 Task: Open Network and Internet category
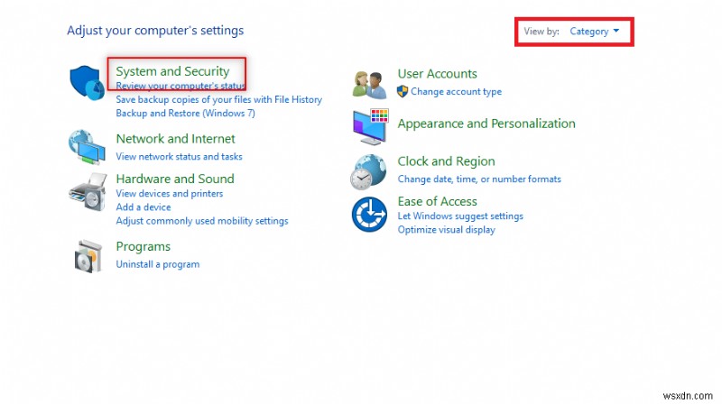click(x=175, y=139)
